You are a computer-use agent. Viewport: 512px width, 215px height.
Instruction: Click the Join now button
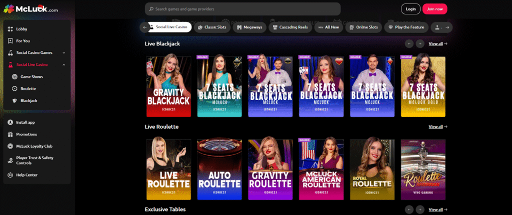tap(435, 9)
